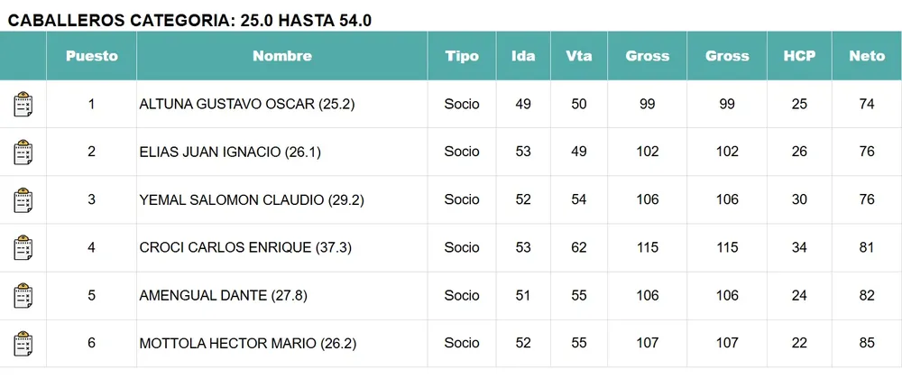Open scorecard icon for Amengual Dante

(x=23, y=296)
